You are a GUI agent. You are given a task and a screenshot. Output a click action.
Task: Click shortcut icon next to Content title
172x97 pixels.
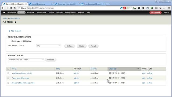click(15, 22)
